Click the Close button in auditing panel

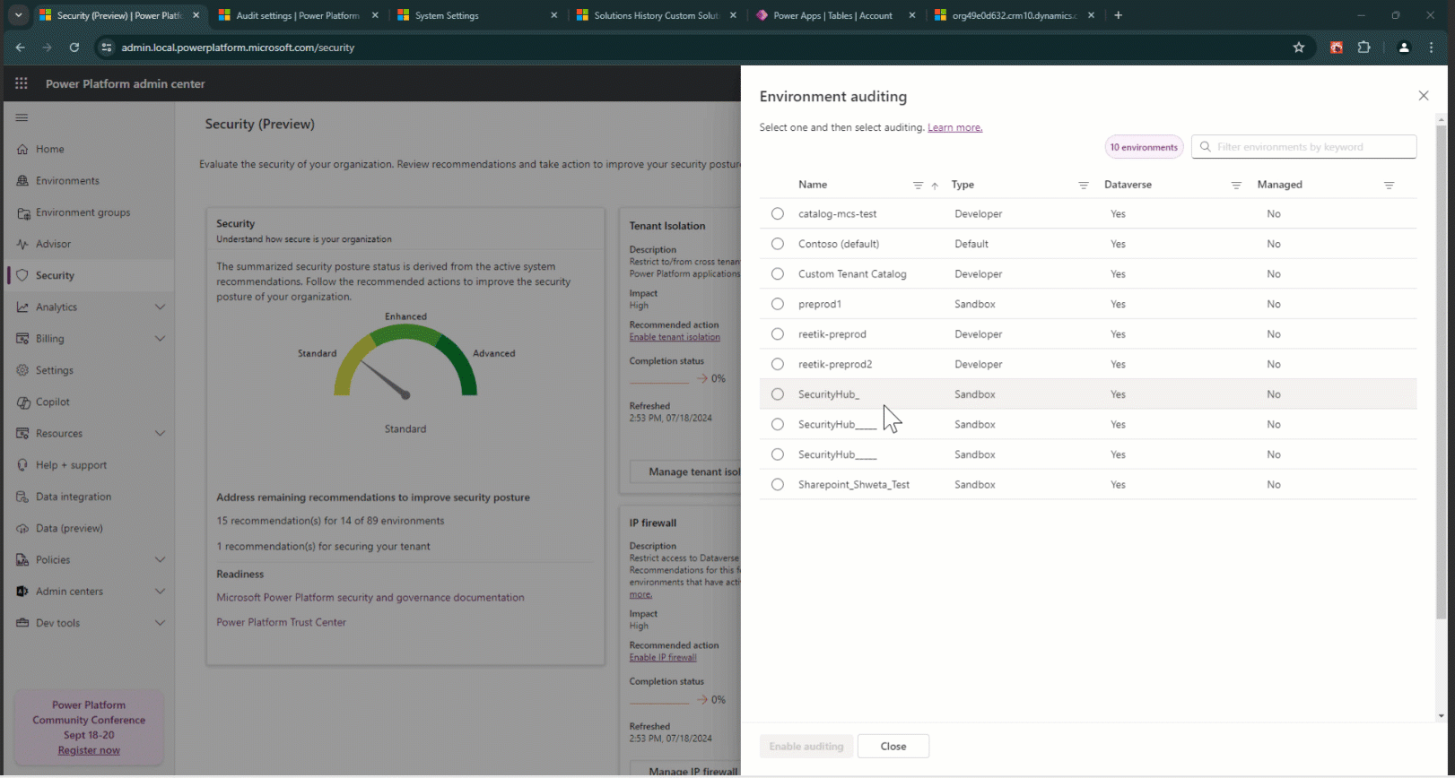click(893, 747)
